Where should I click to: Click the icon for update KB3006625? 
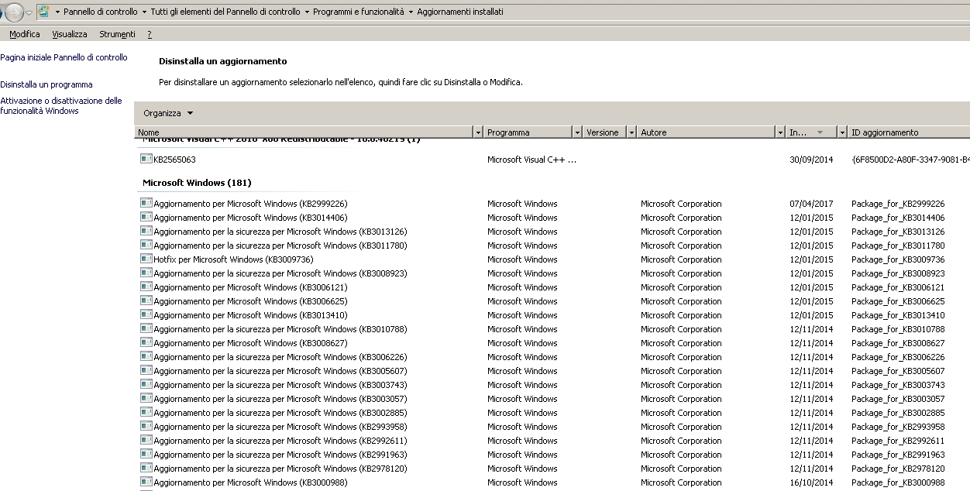pos(146,300)
